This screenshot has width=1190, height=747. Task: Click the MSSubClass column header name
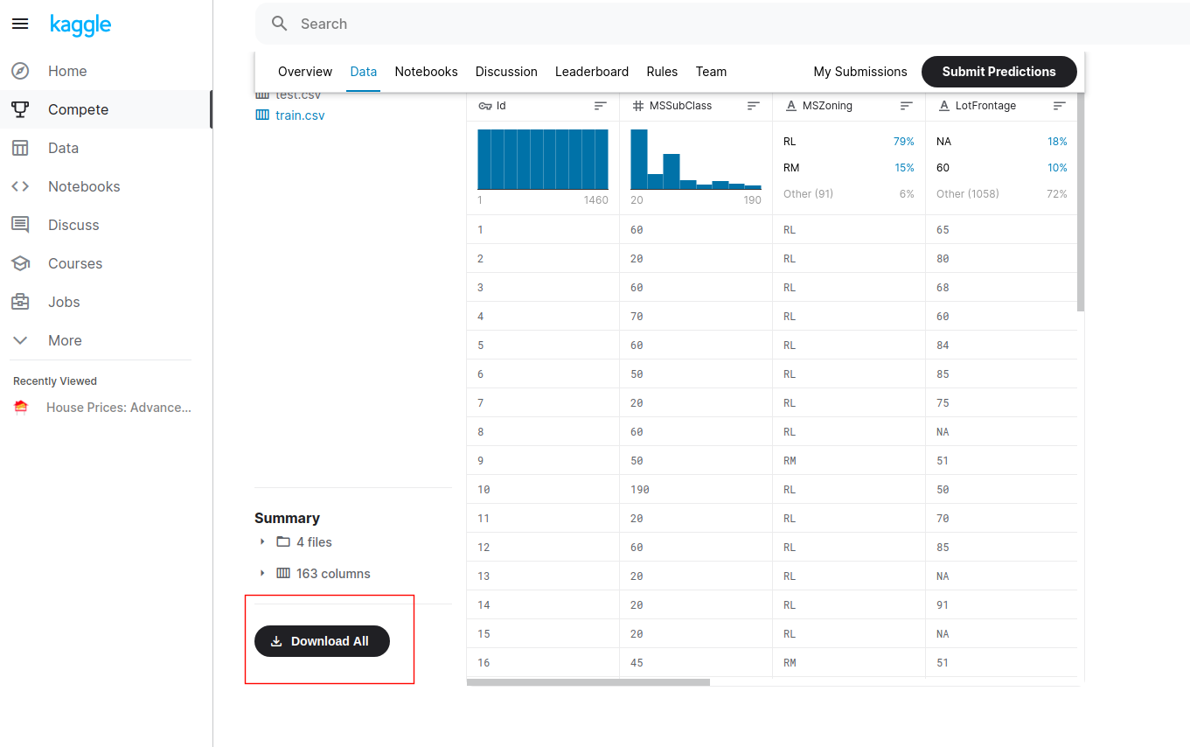tap(680, 106)
